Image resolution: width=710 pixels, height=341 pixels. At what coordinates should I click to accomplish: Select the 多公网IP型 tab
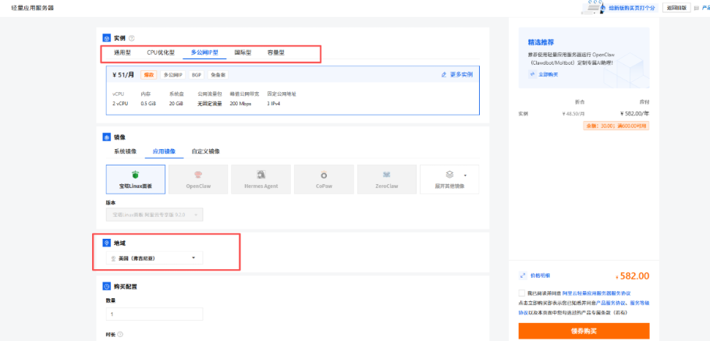point(204,52)
